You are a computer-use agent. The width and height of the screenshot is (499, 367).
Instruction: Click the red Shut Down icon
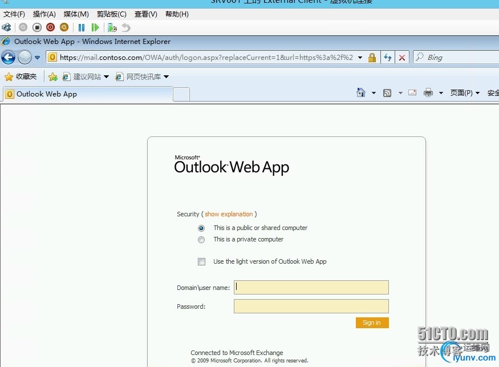click(50, 28)
